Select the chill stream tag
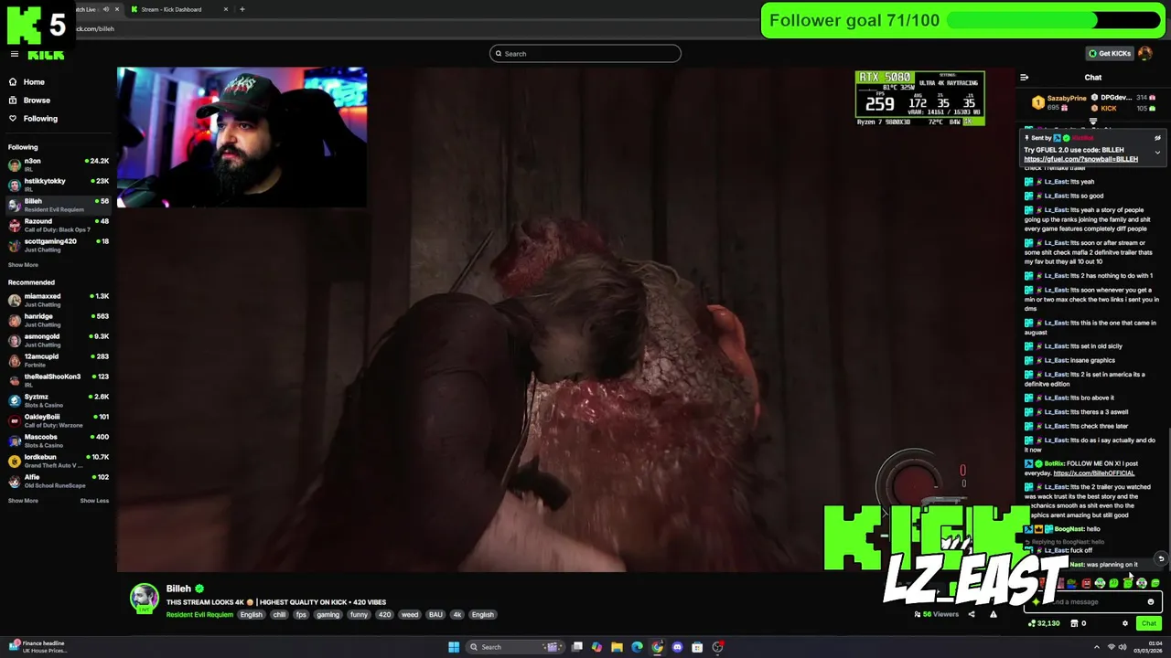This screenshot has width=1171, height=658. [x=279, y=615]
